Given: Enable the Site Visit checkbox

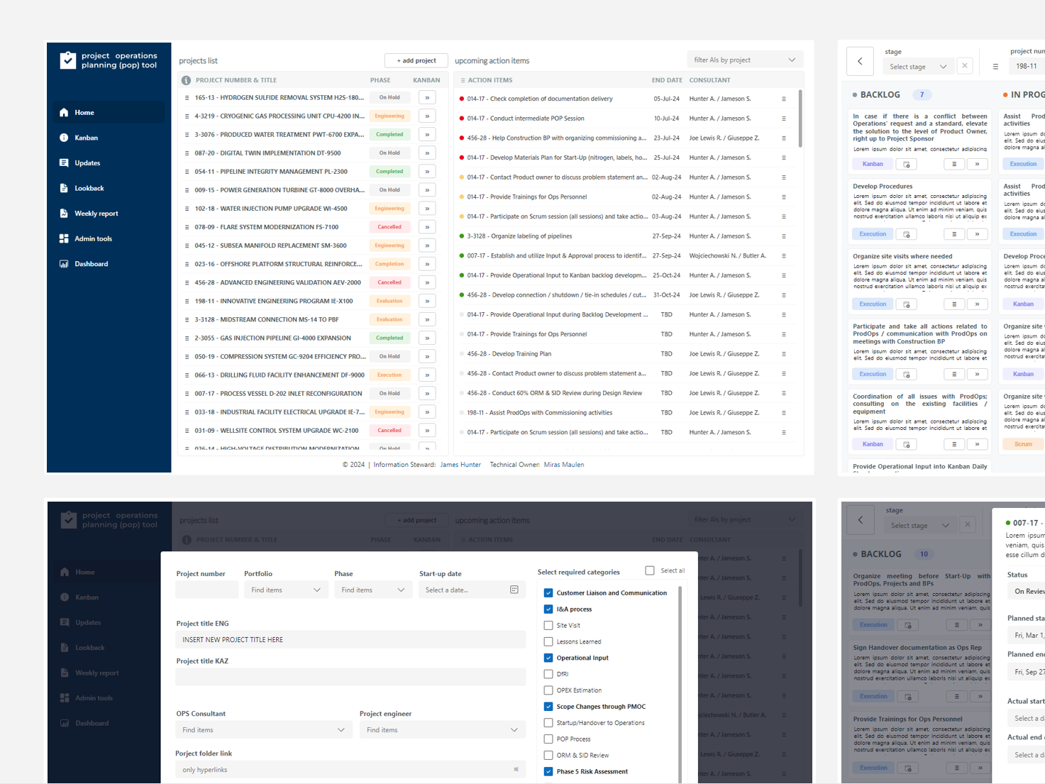Looking at the screenshot, I should [548, 625].
